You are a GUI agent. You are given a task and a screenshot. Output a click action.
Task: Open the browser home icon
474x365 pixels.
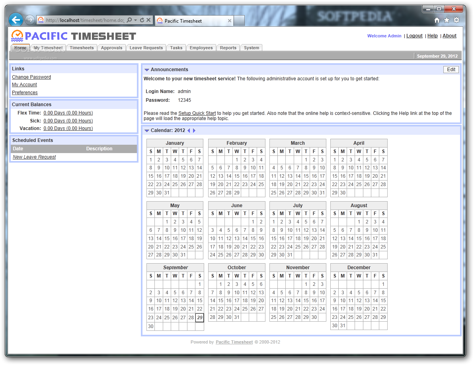tap(437, 20)
